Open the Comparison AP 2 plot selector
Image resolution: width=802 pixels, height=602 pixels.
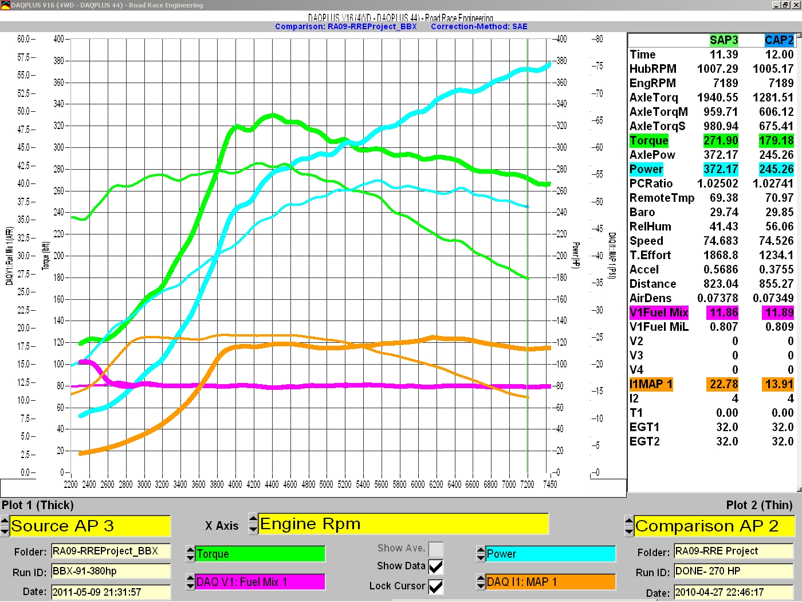(x=714, y=526)
